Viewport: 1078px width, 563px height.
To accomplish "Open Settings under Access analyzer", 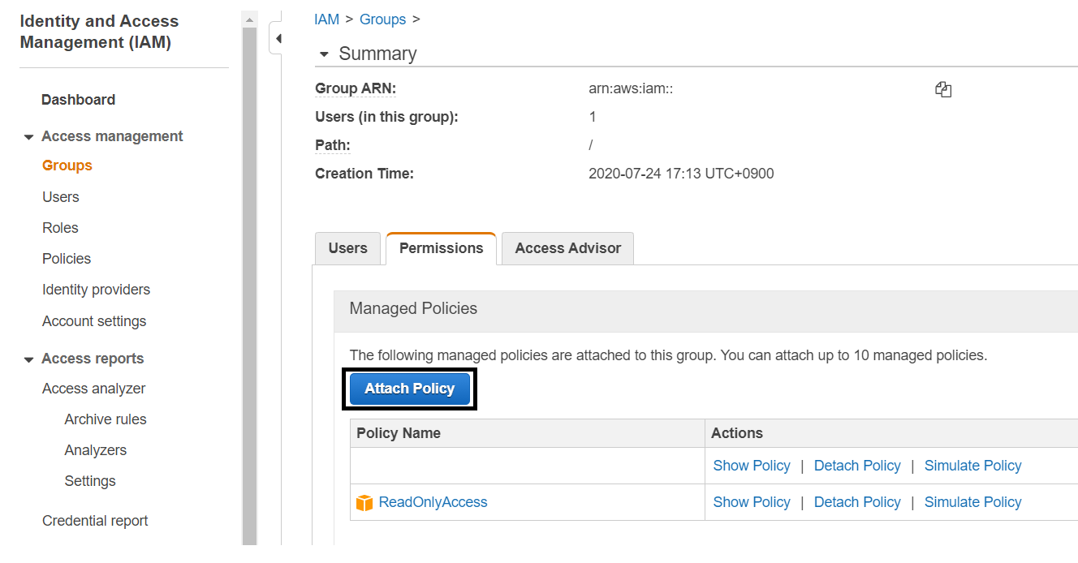I will coord(90,481).
